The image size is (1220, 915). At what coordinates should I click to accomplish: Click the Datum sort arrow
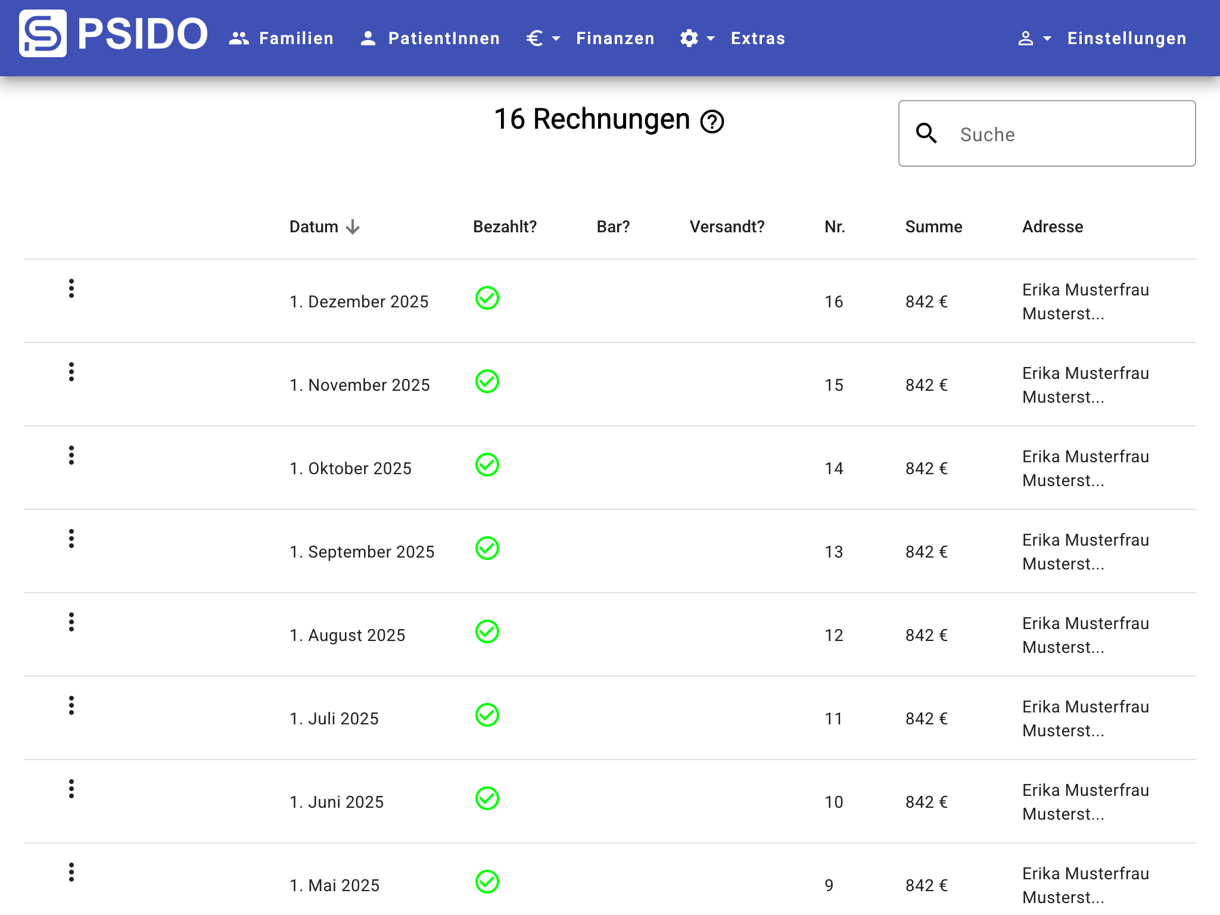pyautogui.click(x=353, y=227)
